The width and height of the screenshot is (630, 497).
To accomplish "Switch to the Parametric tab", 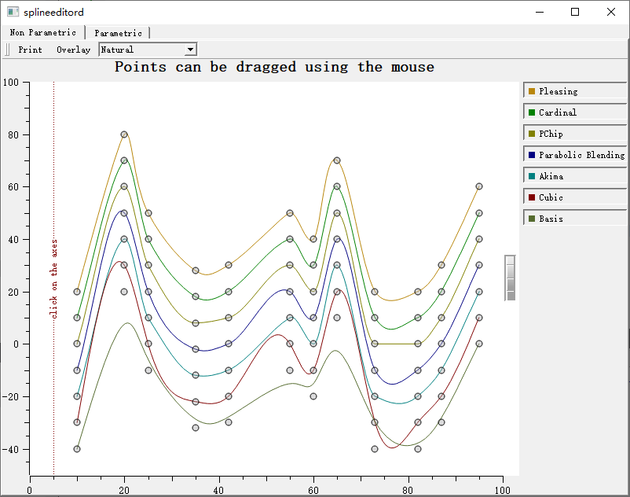I will (119, 32).
